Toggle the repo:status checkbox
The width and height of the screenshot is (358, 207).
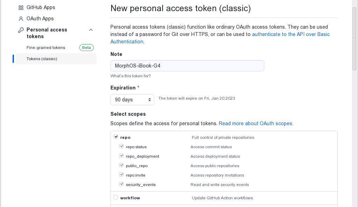tap(121, 146)
